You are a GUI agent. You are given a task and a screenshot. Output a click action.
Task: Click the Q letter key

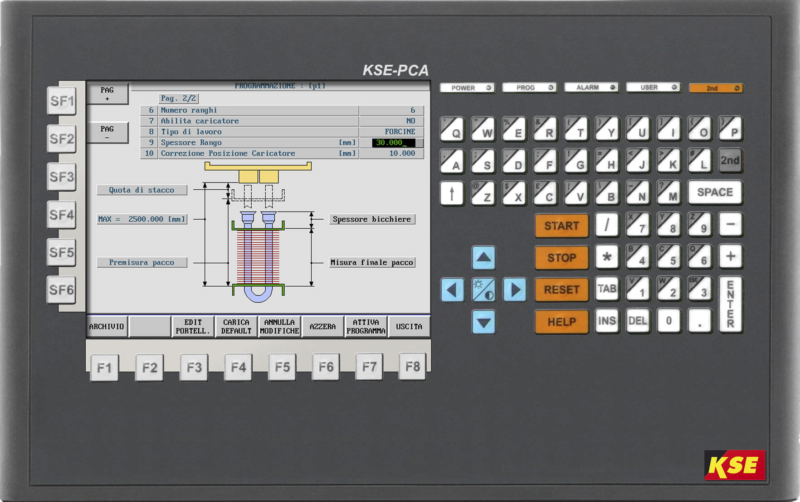[x=452, y=129]
